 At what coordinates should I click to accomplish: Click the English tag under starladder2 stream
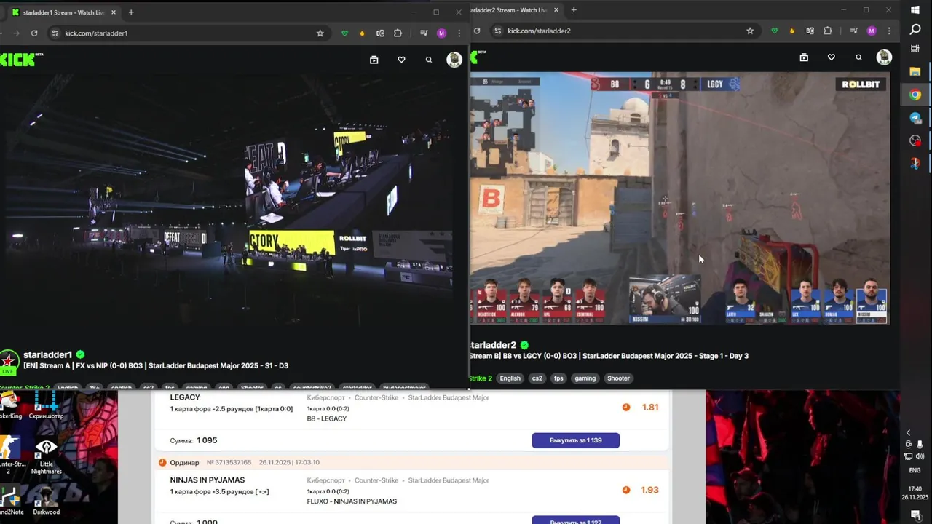tap(510, 378)
